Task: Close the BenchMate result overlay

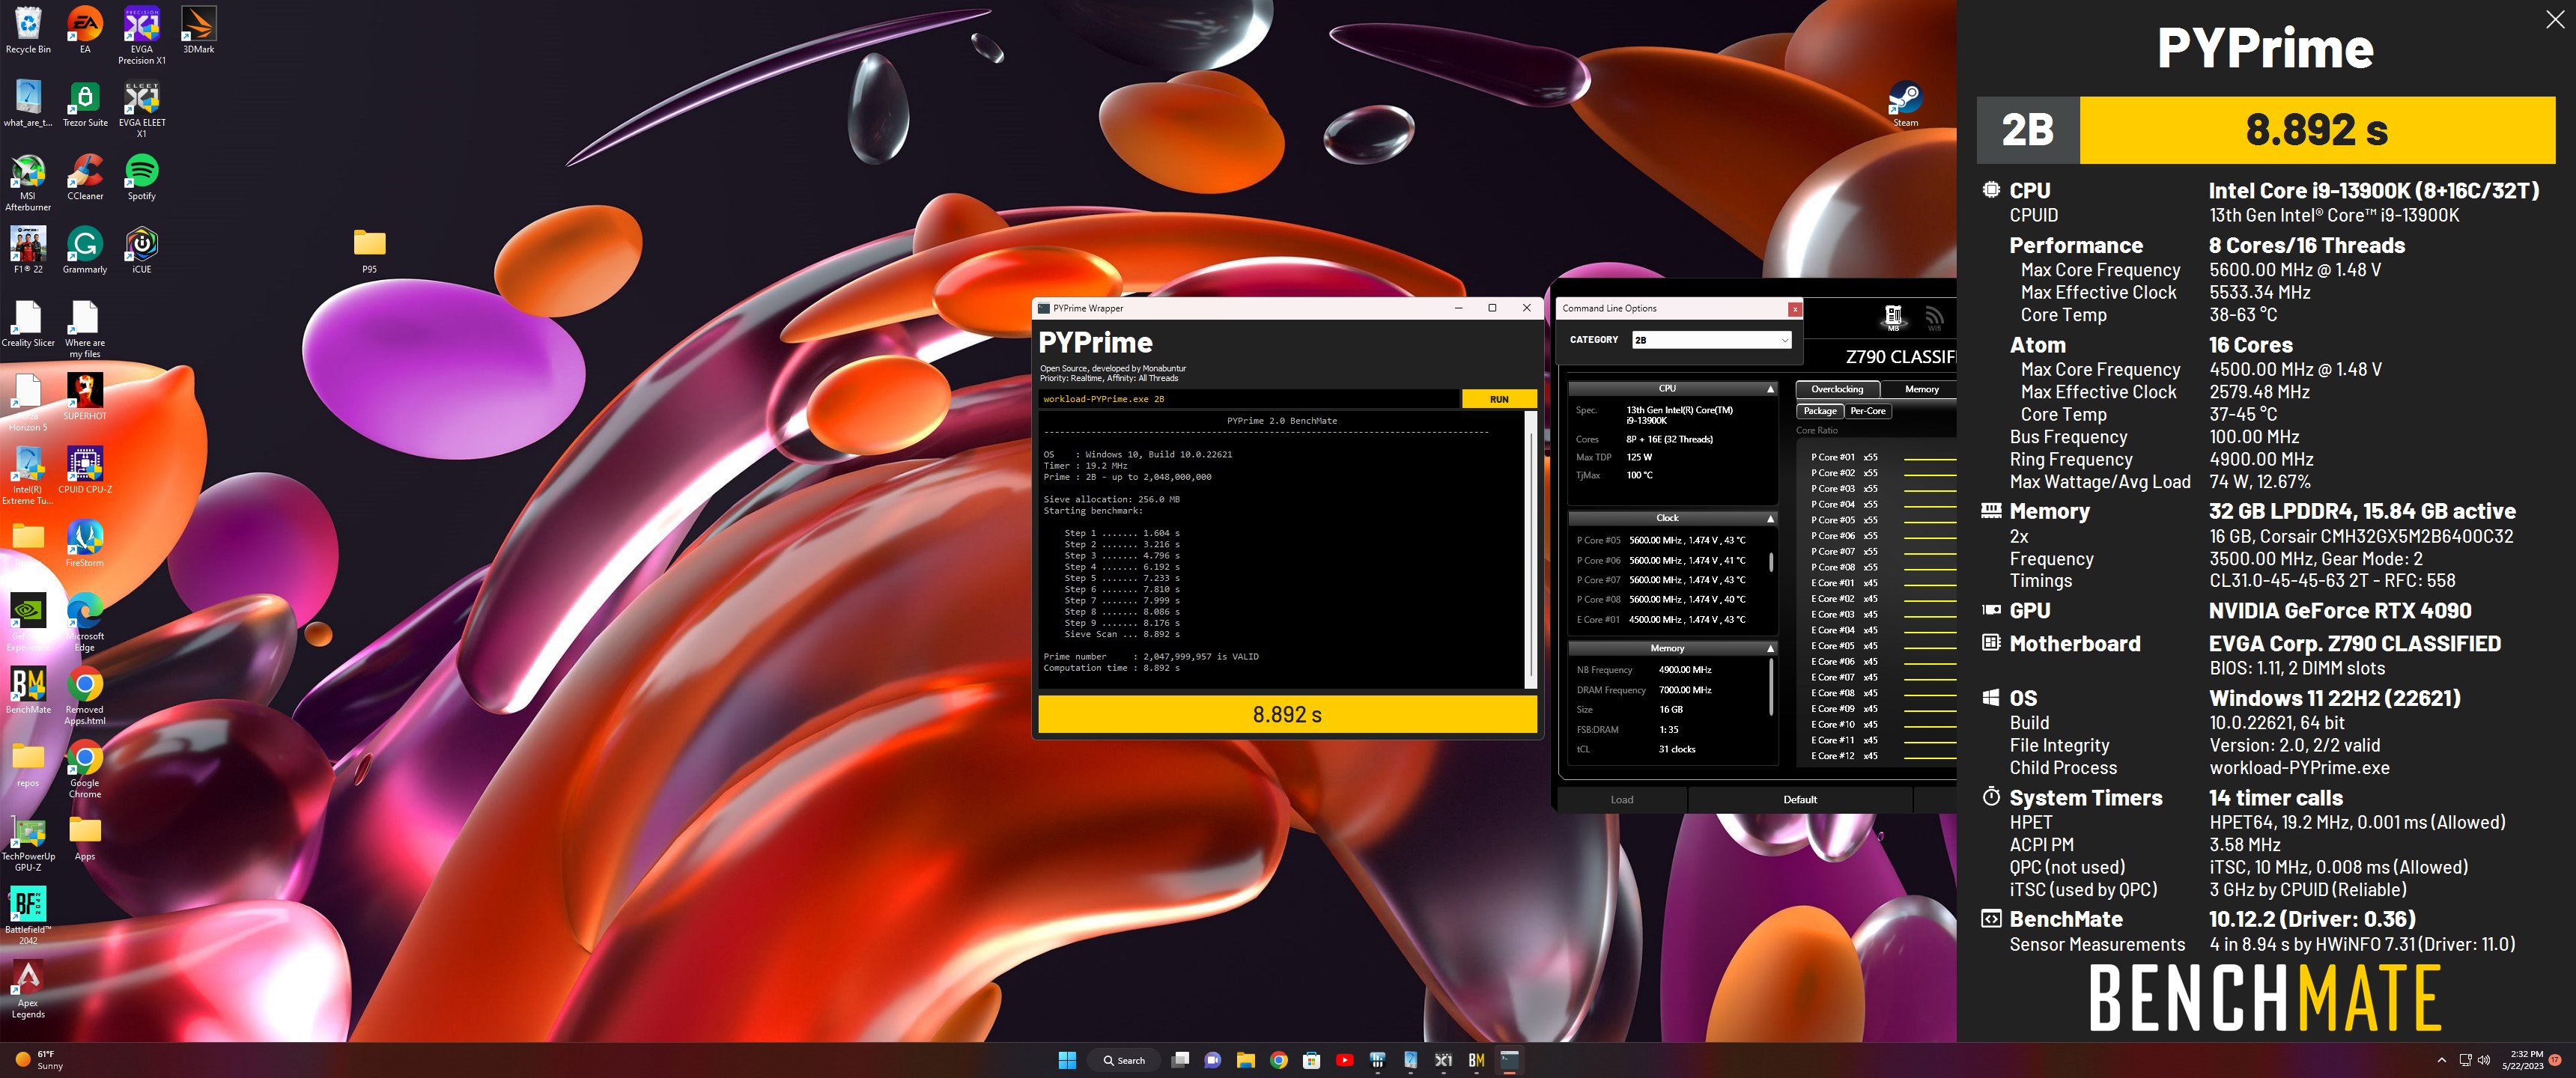Action: (x=2554, y=20)
